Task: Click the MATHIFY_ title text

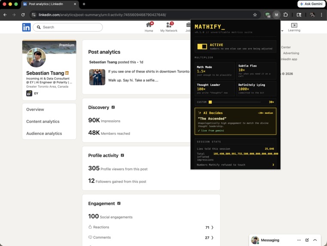Action: tap(209, 27)
